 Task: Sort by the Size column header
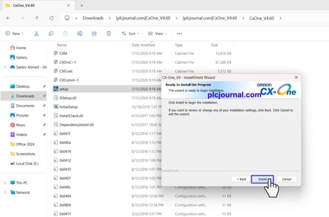pyautogui.click(x=214, y=45)
